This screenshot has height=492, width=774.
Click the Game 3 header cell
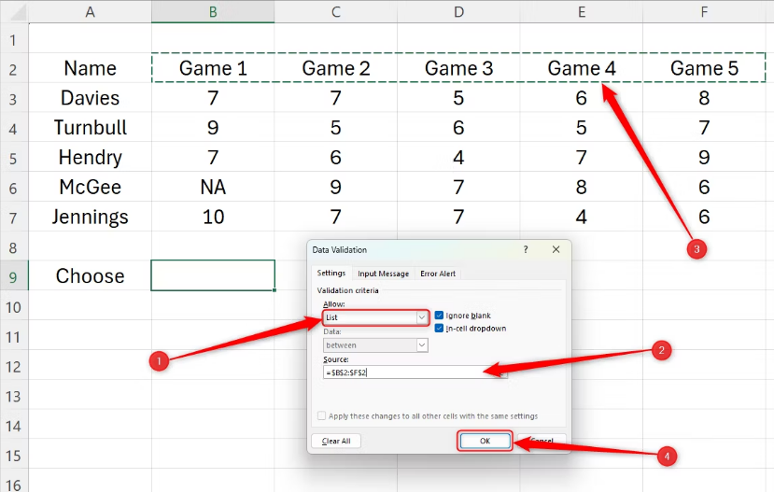click(x=458, y=68)
